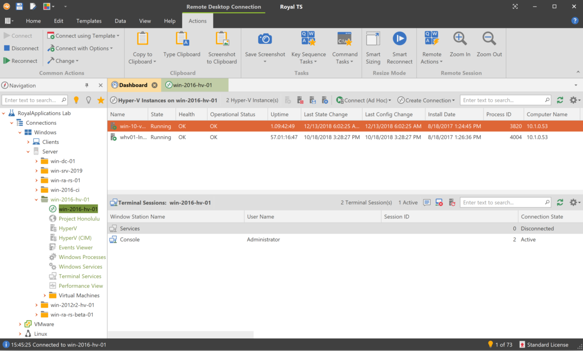Click the Type Clipboard icon
The image size is (583, 351).
182,39
